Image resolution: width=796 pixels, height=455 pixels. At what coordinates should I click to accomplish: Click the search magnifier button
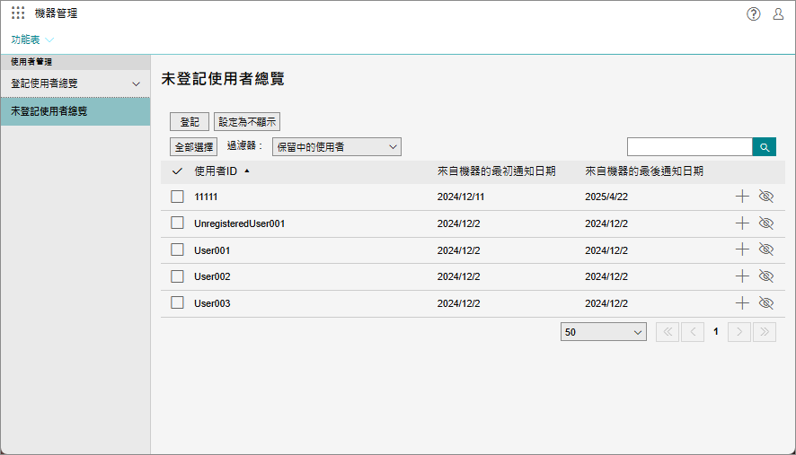(x=764, y=147)
